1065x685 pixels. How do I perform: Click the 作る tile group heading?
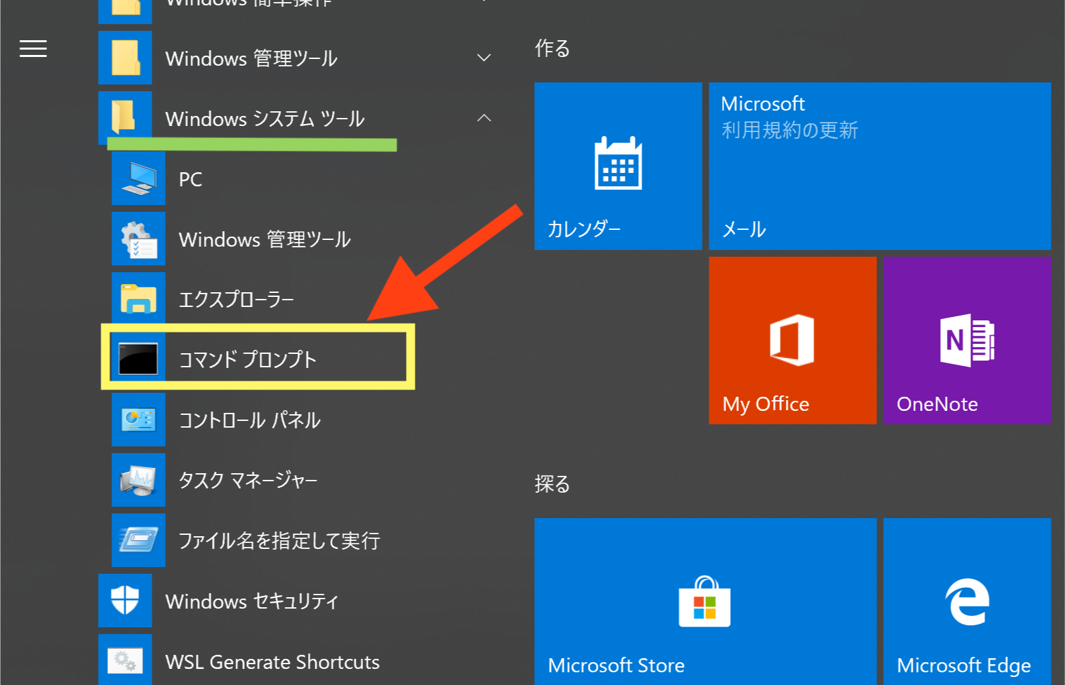(552, 48)
